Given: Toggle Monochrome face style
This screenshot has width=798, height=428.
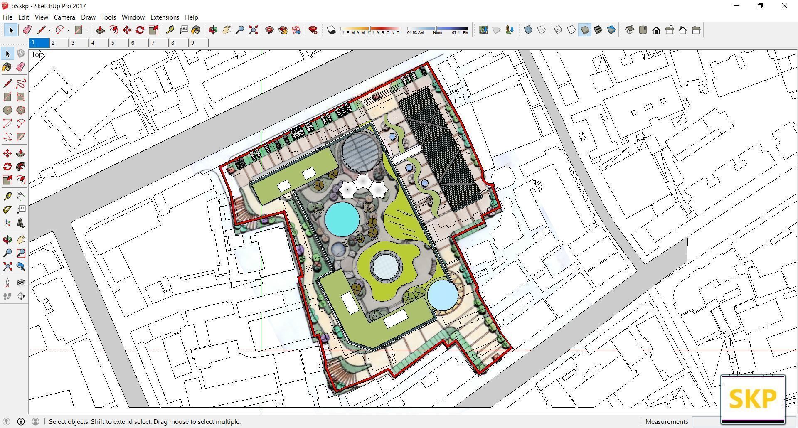Looking at the screenshot, I should click(611, 30).
